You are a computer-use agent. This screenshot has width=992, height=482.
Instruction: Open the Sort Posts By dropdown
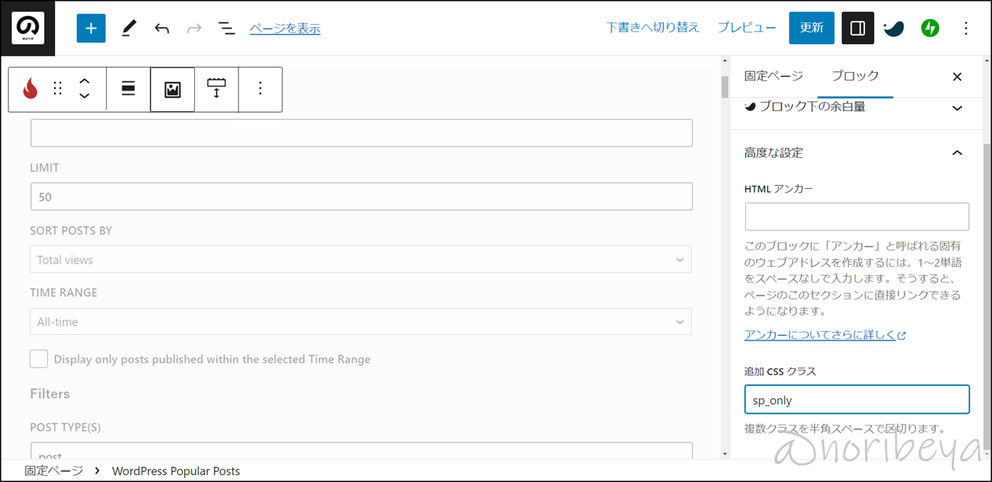(x=361, y=260)
